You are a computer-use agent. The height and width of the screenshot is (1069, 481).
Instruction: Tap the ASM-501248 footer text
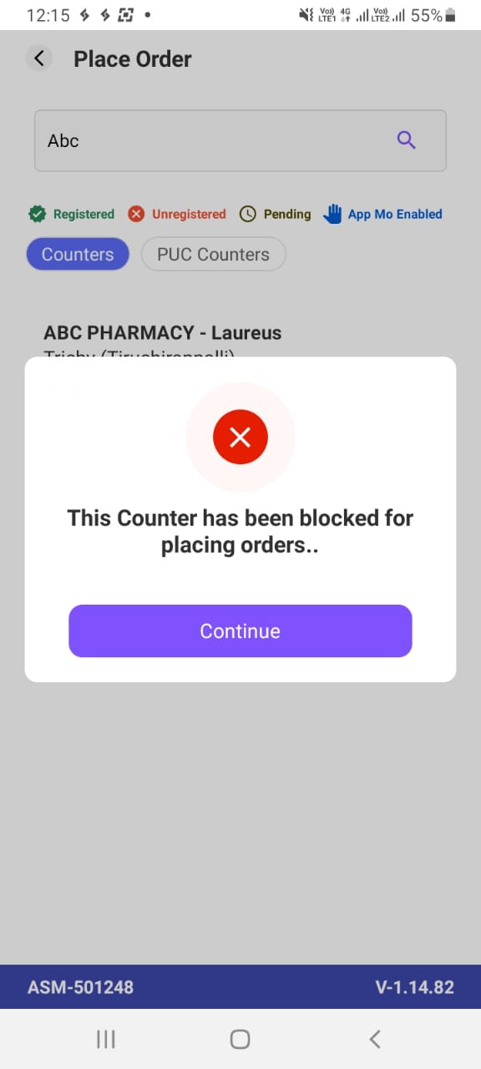[80, 987]
